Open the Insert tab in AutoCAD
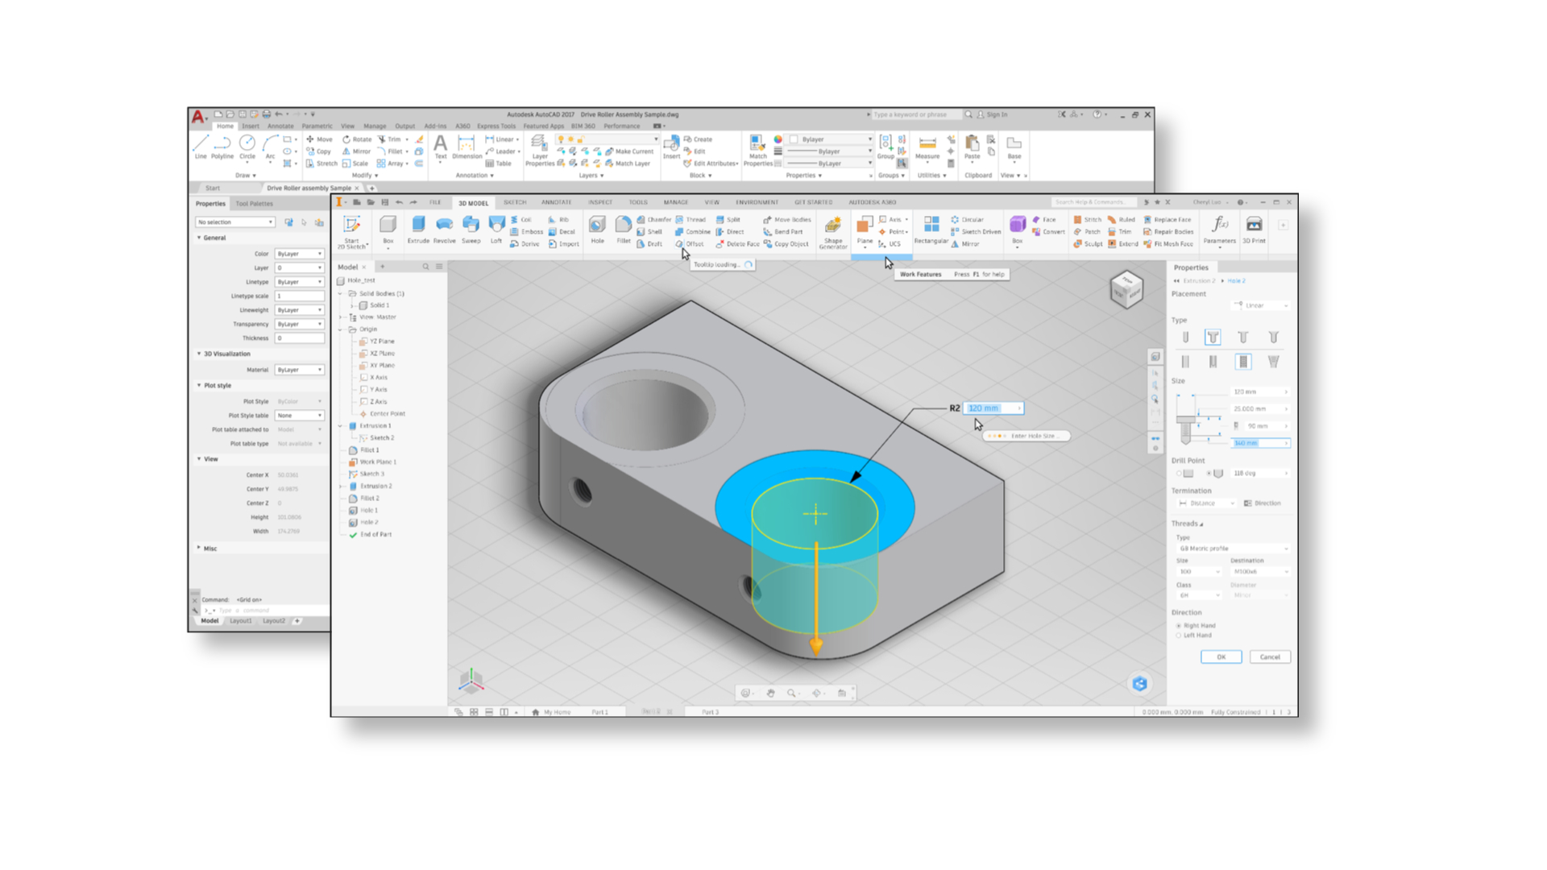Image resolution: width=1547 pixels, height=870 pixels. (251, 126)
